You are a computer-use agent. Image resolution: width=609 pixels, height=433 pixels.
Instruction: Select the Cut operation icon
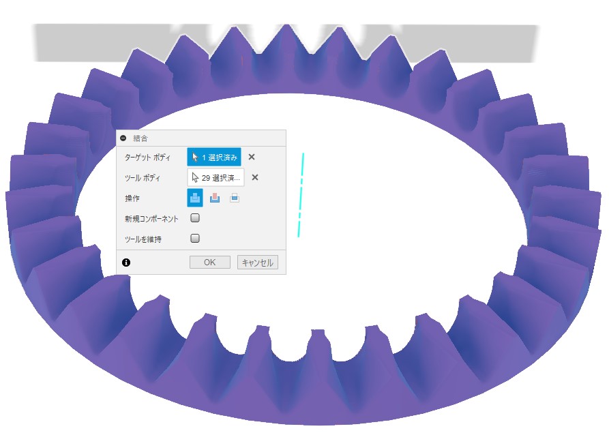[215, 198]
